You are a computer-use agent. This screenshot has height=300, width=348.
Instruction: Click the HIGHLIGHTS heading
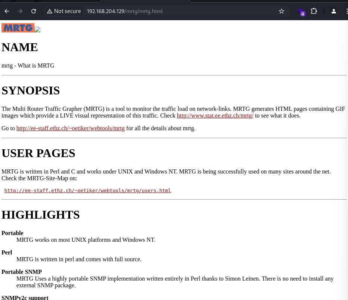pyautogui.click(x=41, y=215)
